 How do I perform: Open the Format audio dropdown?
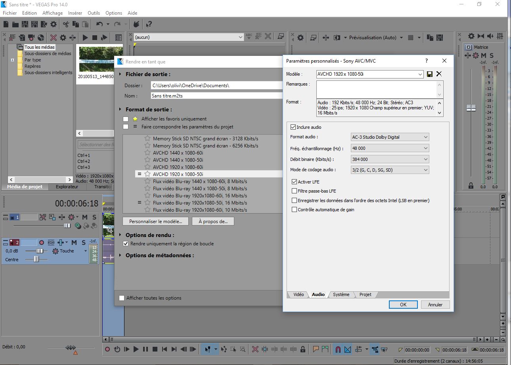(x=390, y=137)
